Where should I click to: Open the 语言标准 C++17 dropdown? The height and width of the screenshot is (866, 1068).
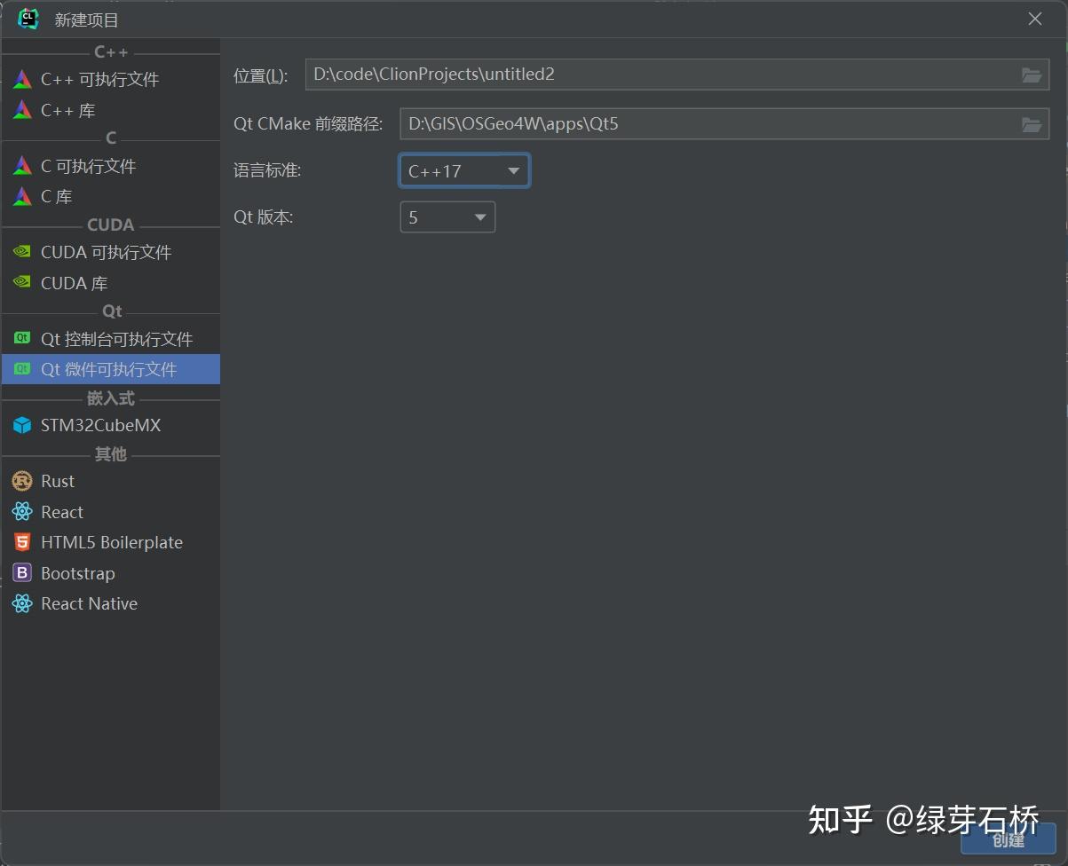point(464,171)
